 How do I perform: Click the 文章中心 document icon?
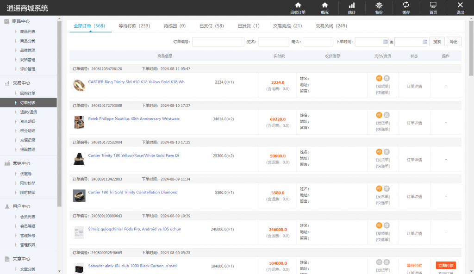7,259
